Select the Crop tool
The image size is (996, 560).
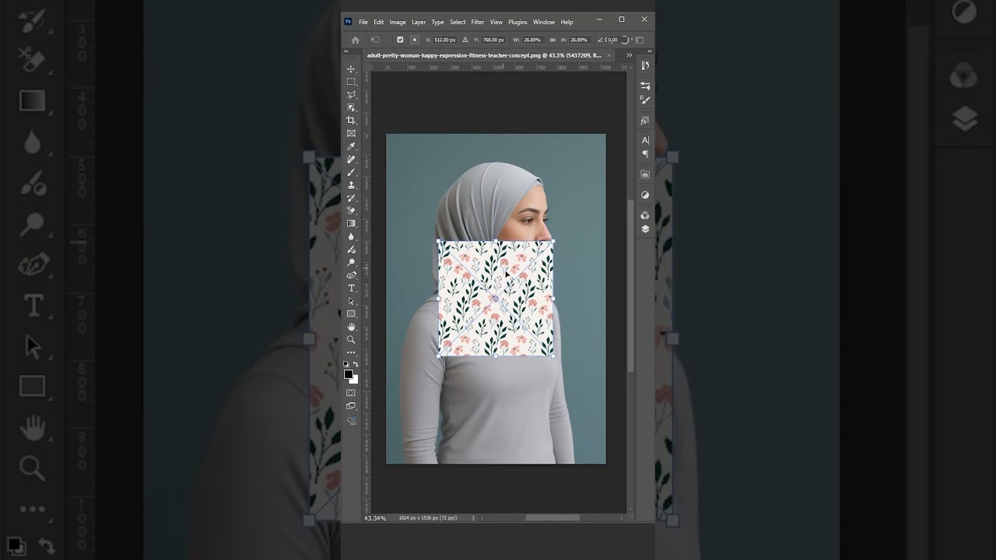(x=351, y=121)
